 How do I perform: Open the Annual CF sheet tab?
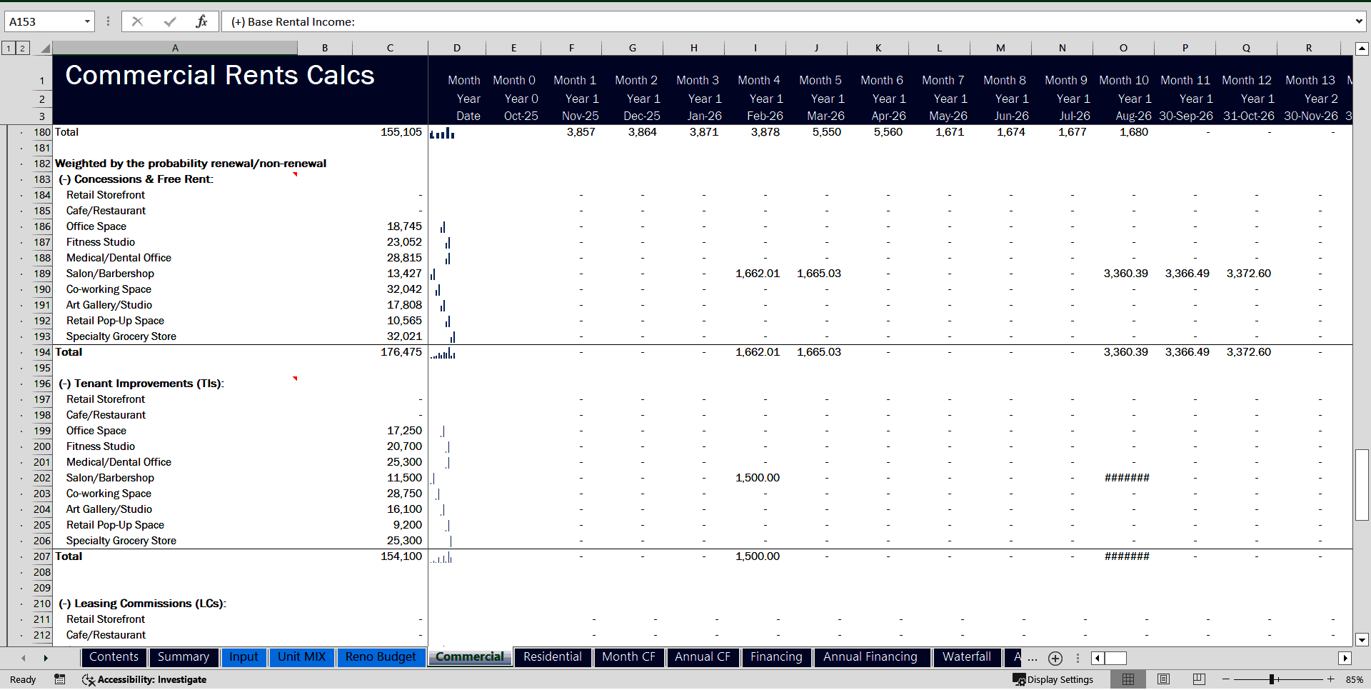[x=703, y=657]
